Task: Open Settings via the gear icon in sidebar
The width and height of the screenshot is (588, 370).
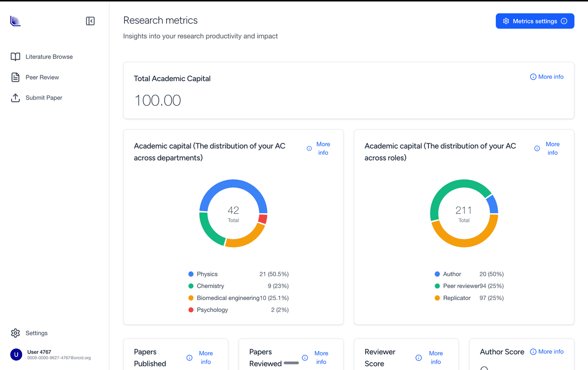Action: [14, 333]
